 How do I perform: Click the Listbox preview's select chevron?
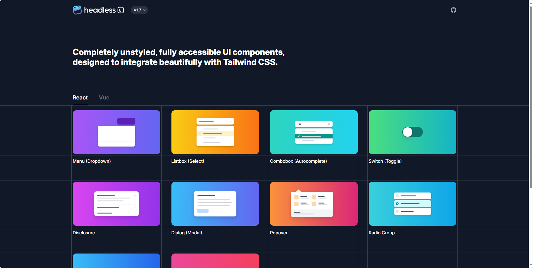click(x=231, y=121)
